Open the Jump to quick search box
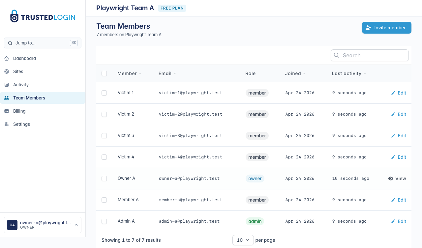422x248 pixels. [43, 43]
